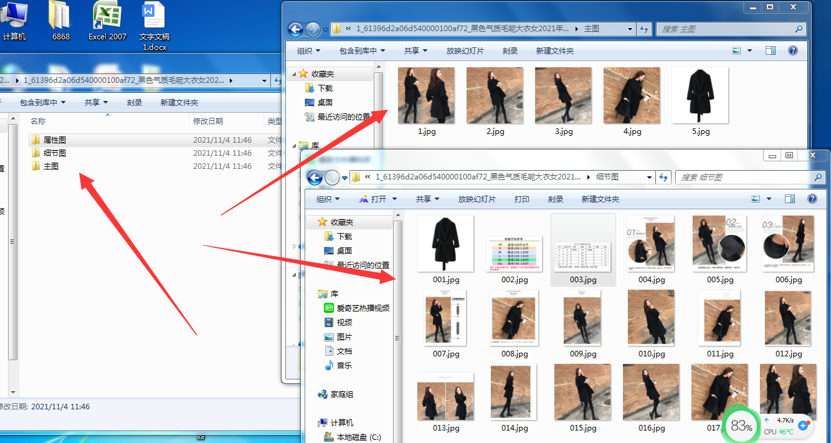This screenshot has width=831, height=443.
Task: Open the 6868 folder on the desktop
Action: coord(60,21)
